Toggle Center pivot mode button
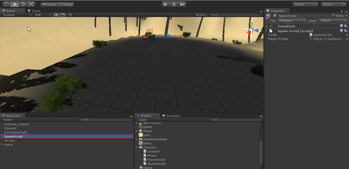 49,5
